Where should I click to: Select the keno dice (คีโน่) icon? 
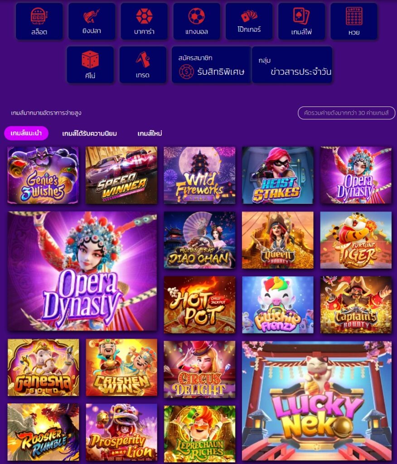[90, 64]
